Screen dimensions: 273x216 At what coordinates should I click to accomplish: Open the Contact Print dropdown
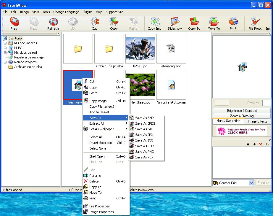click(251, 183)
